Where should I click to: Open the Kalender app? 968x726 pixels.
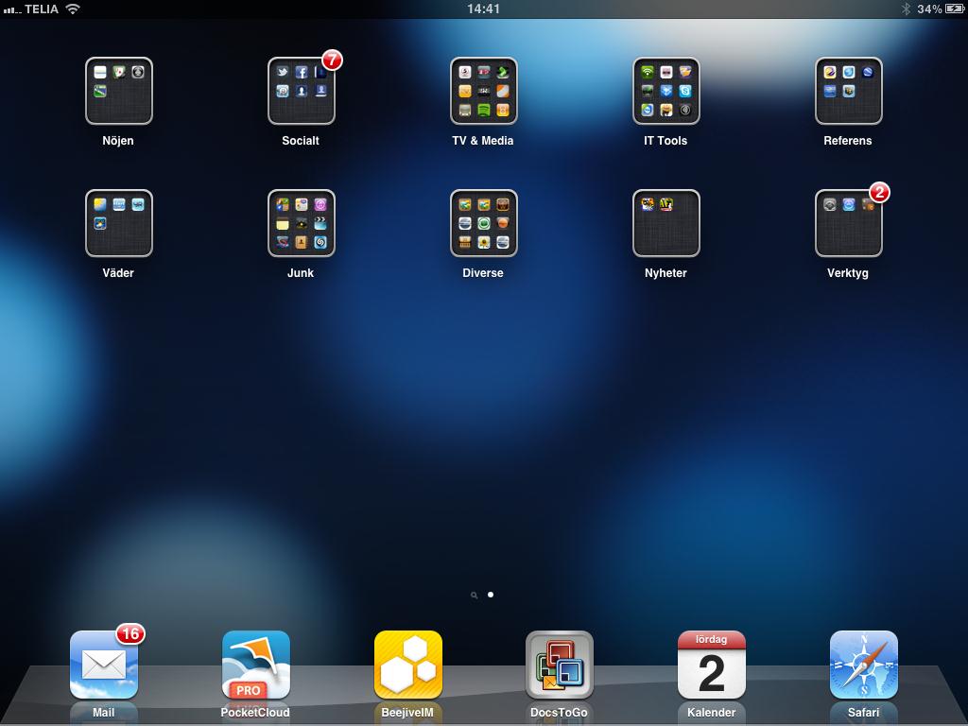[712, 665]
